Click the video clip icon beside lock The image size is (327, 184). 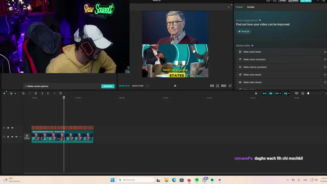tap(4, 137)
